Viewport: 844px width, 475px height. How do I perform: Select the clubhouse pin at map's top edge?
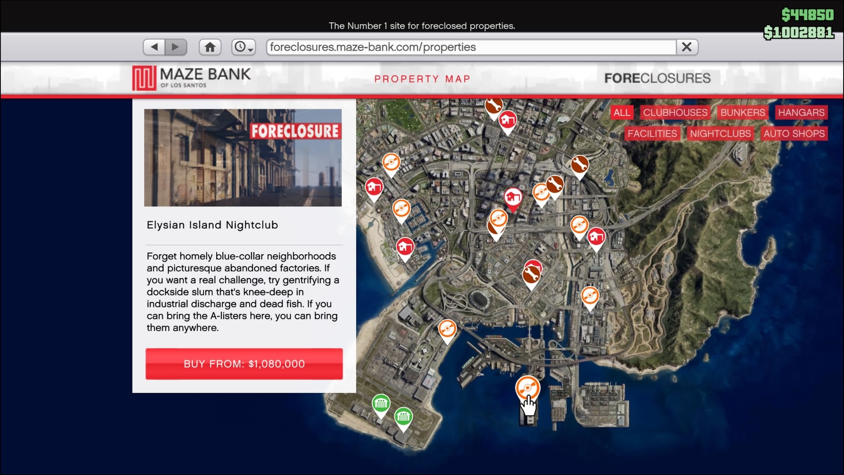(x=507, y=121)
